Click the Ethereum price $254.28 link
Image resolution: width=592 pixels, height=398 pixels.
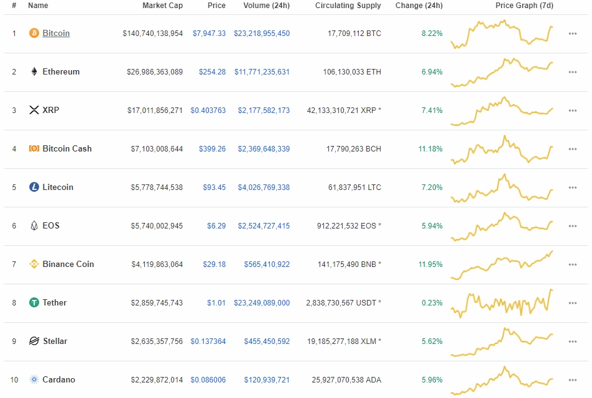click(x=214, y=72)
